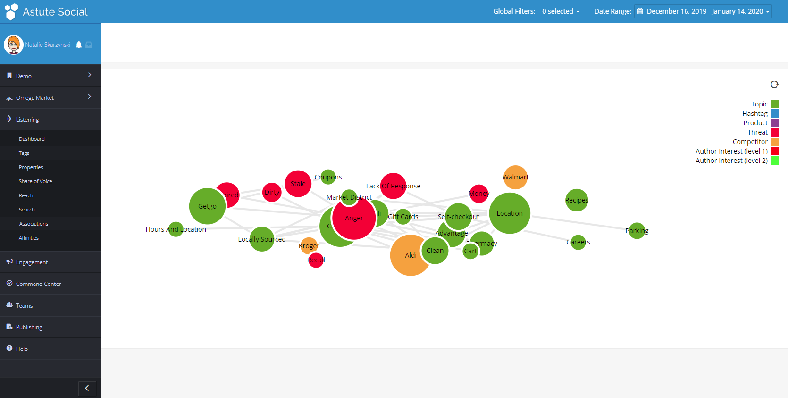
Task: Select the Money threat node
Action: click(x=479, y=194)
